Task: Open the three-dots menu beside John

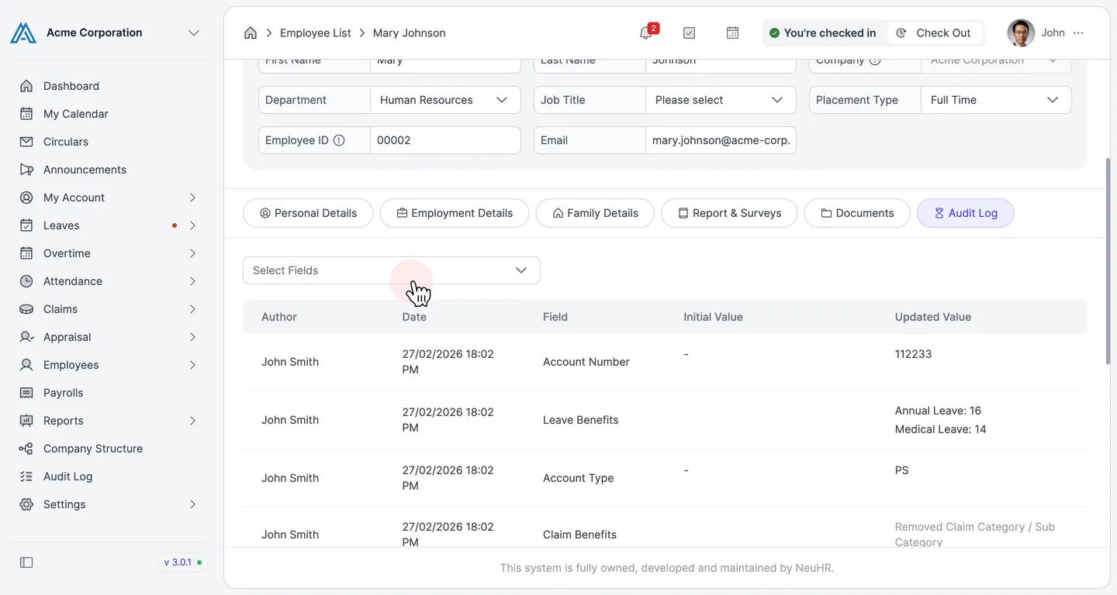Action: pos(1078,33)
